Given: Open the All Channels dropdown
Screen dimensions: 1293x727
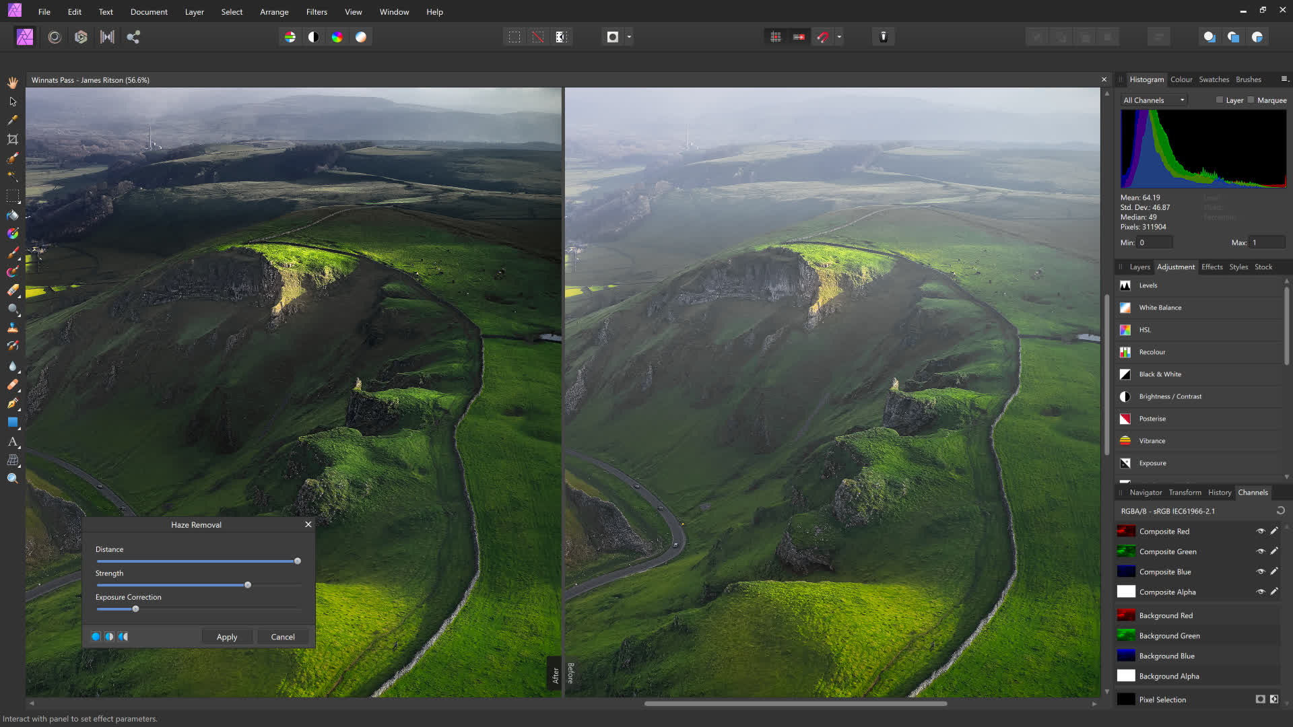Looking at the screenshot, I should 1154,100.
